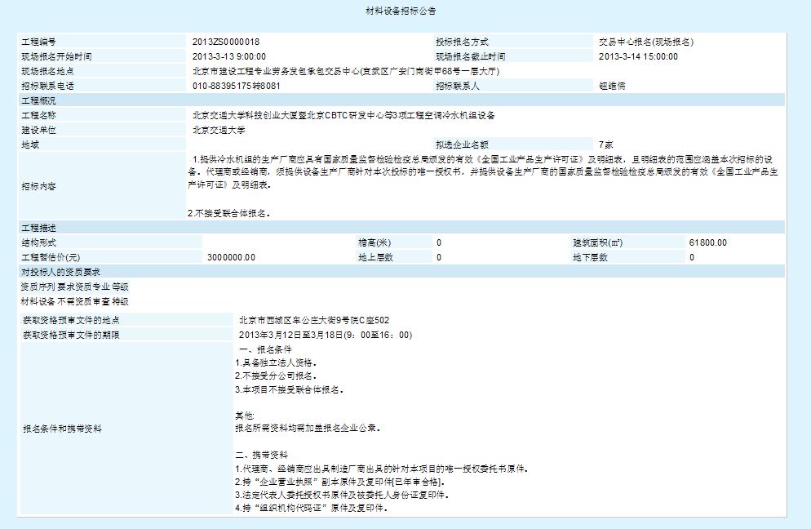This screenshot has width=811, height=529.
Task: Select item 4 about 组织机构代码证
Action: [312, 509]
